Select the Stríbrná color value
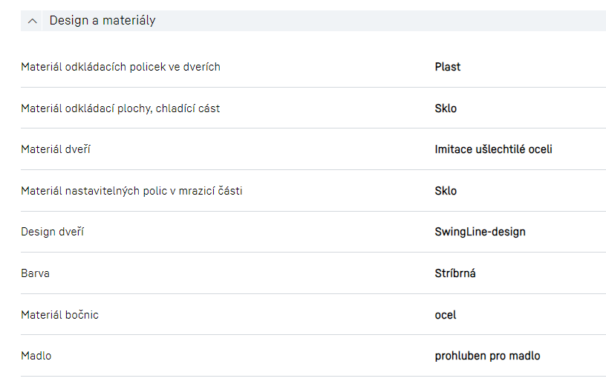Image resolution: width=606 pixels, height=384 pixels. click(x=455, y=273)
